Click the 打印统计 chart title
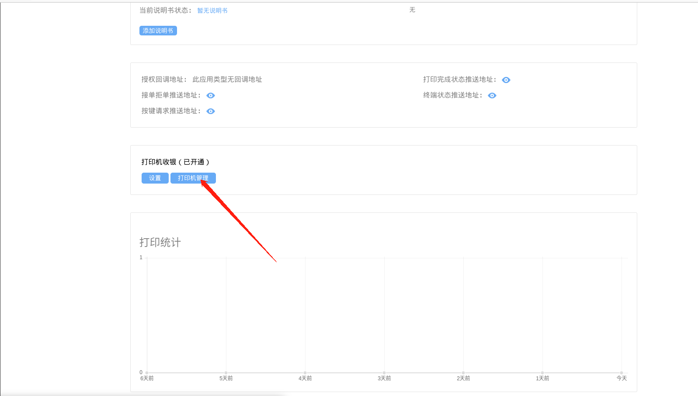This screenshot has height=396, width=698. [160, 243]
